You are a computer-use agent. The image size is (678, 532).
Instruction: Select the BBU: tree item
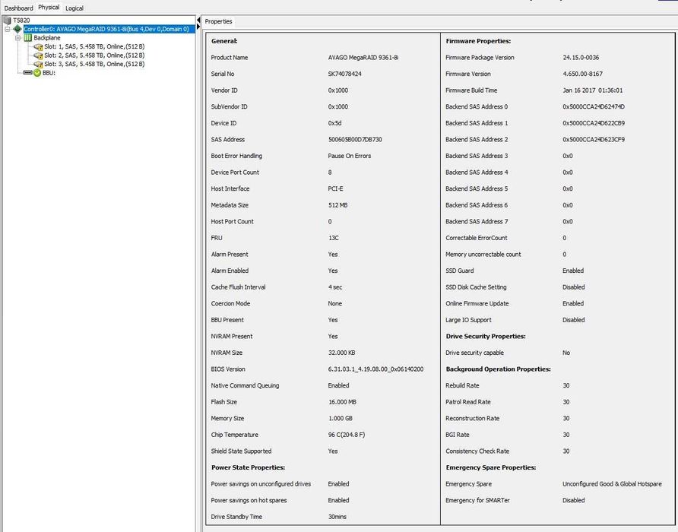49,73
